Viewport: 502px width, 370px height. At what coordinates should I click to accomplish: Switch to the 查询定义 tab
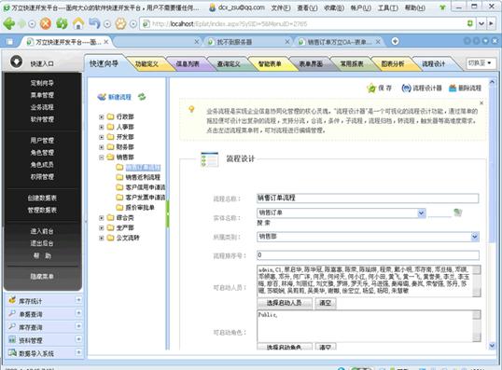tap(229, 63)
